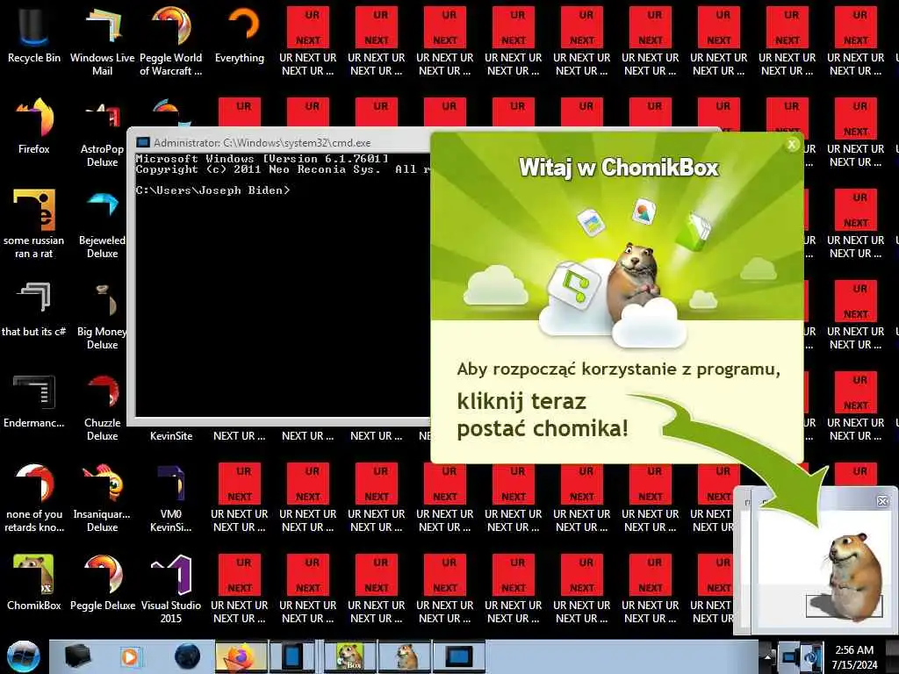Click the pinned black box taskbar icon
This screenshot has width=899, height=674.
pyautogui.click(x=77, y=656)
